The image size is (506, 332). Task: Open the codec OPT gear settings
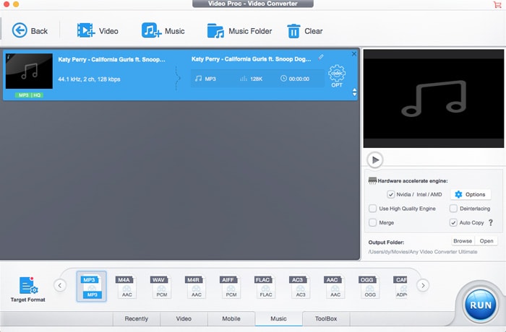(337, 76)
